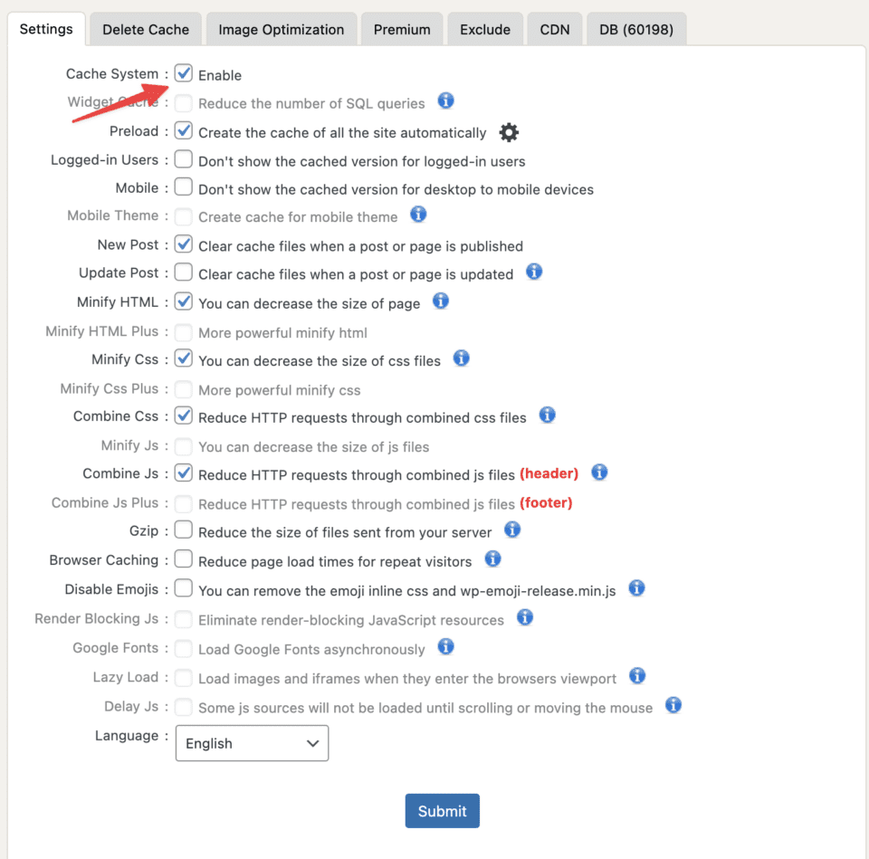This screenshot has height=859, width=869.
Task: Enable Browser Caching checkbox
Action: (184, 558)
